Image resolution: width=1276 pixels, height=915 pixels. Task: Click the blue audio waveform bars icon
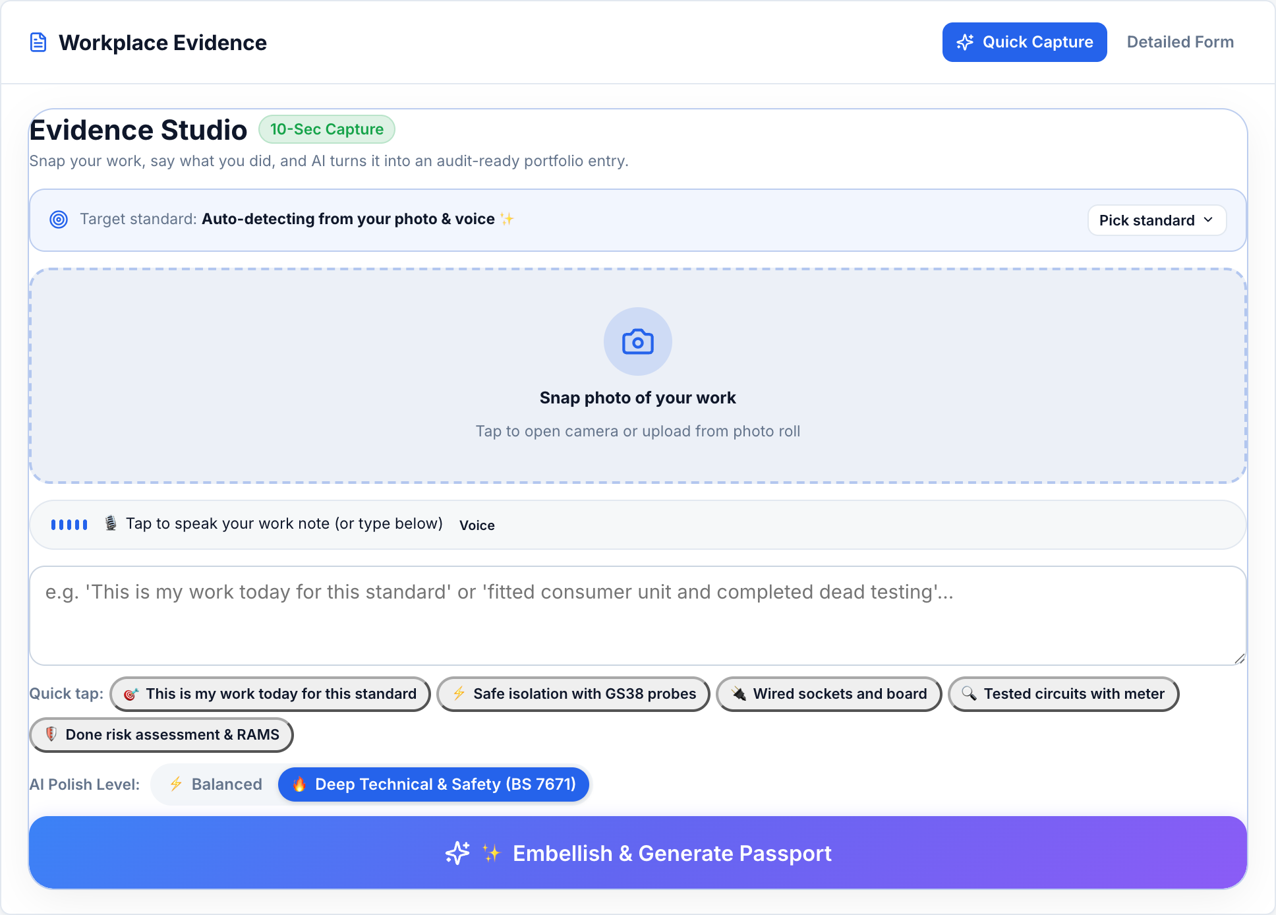69,525
